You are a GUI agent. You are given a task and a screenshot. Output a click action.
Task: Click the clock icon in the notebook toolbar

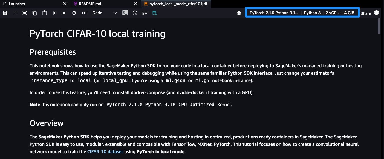[x=135, y=13]
